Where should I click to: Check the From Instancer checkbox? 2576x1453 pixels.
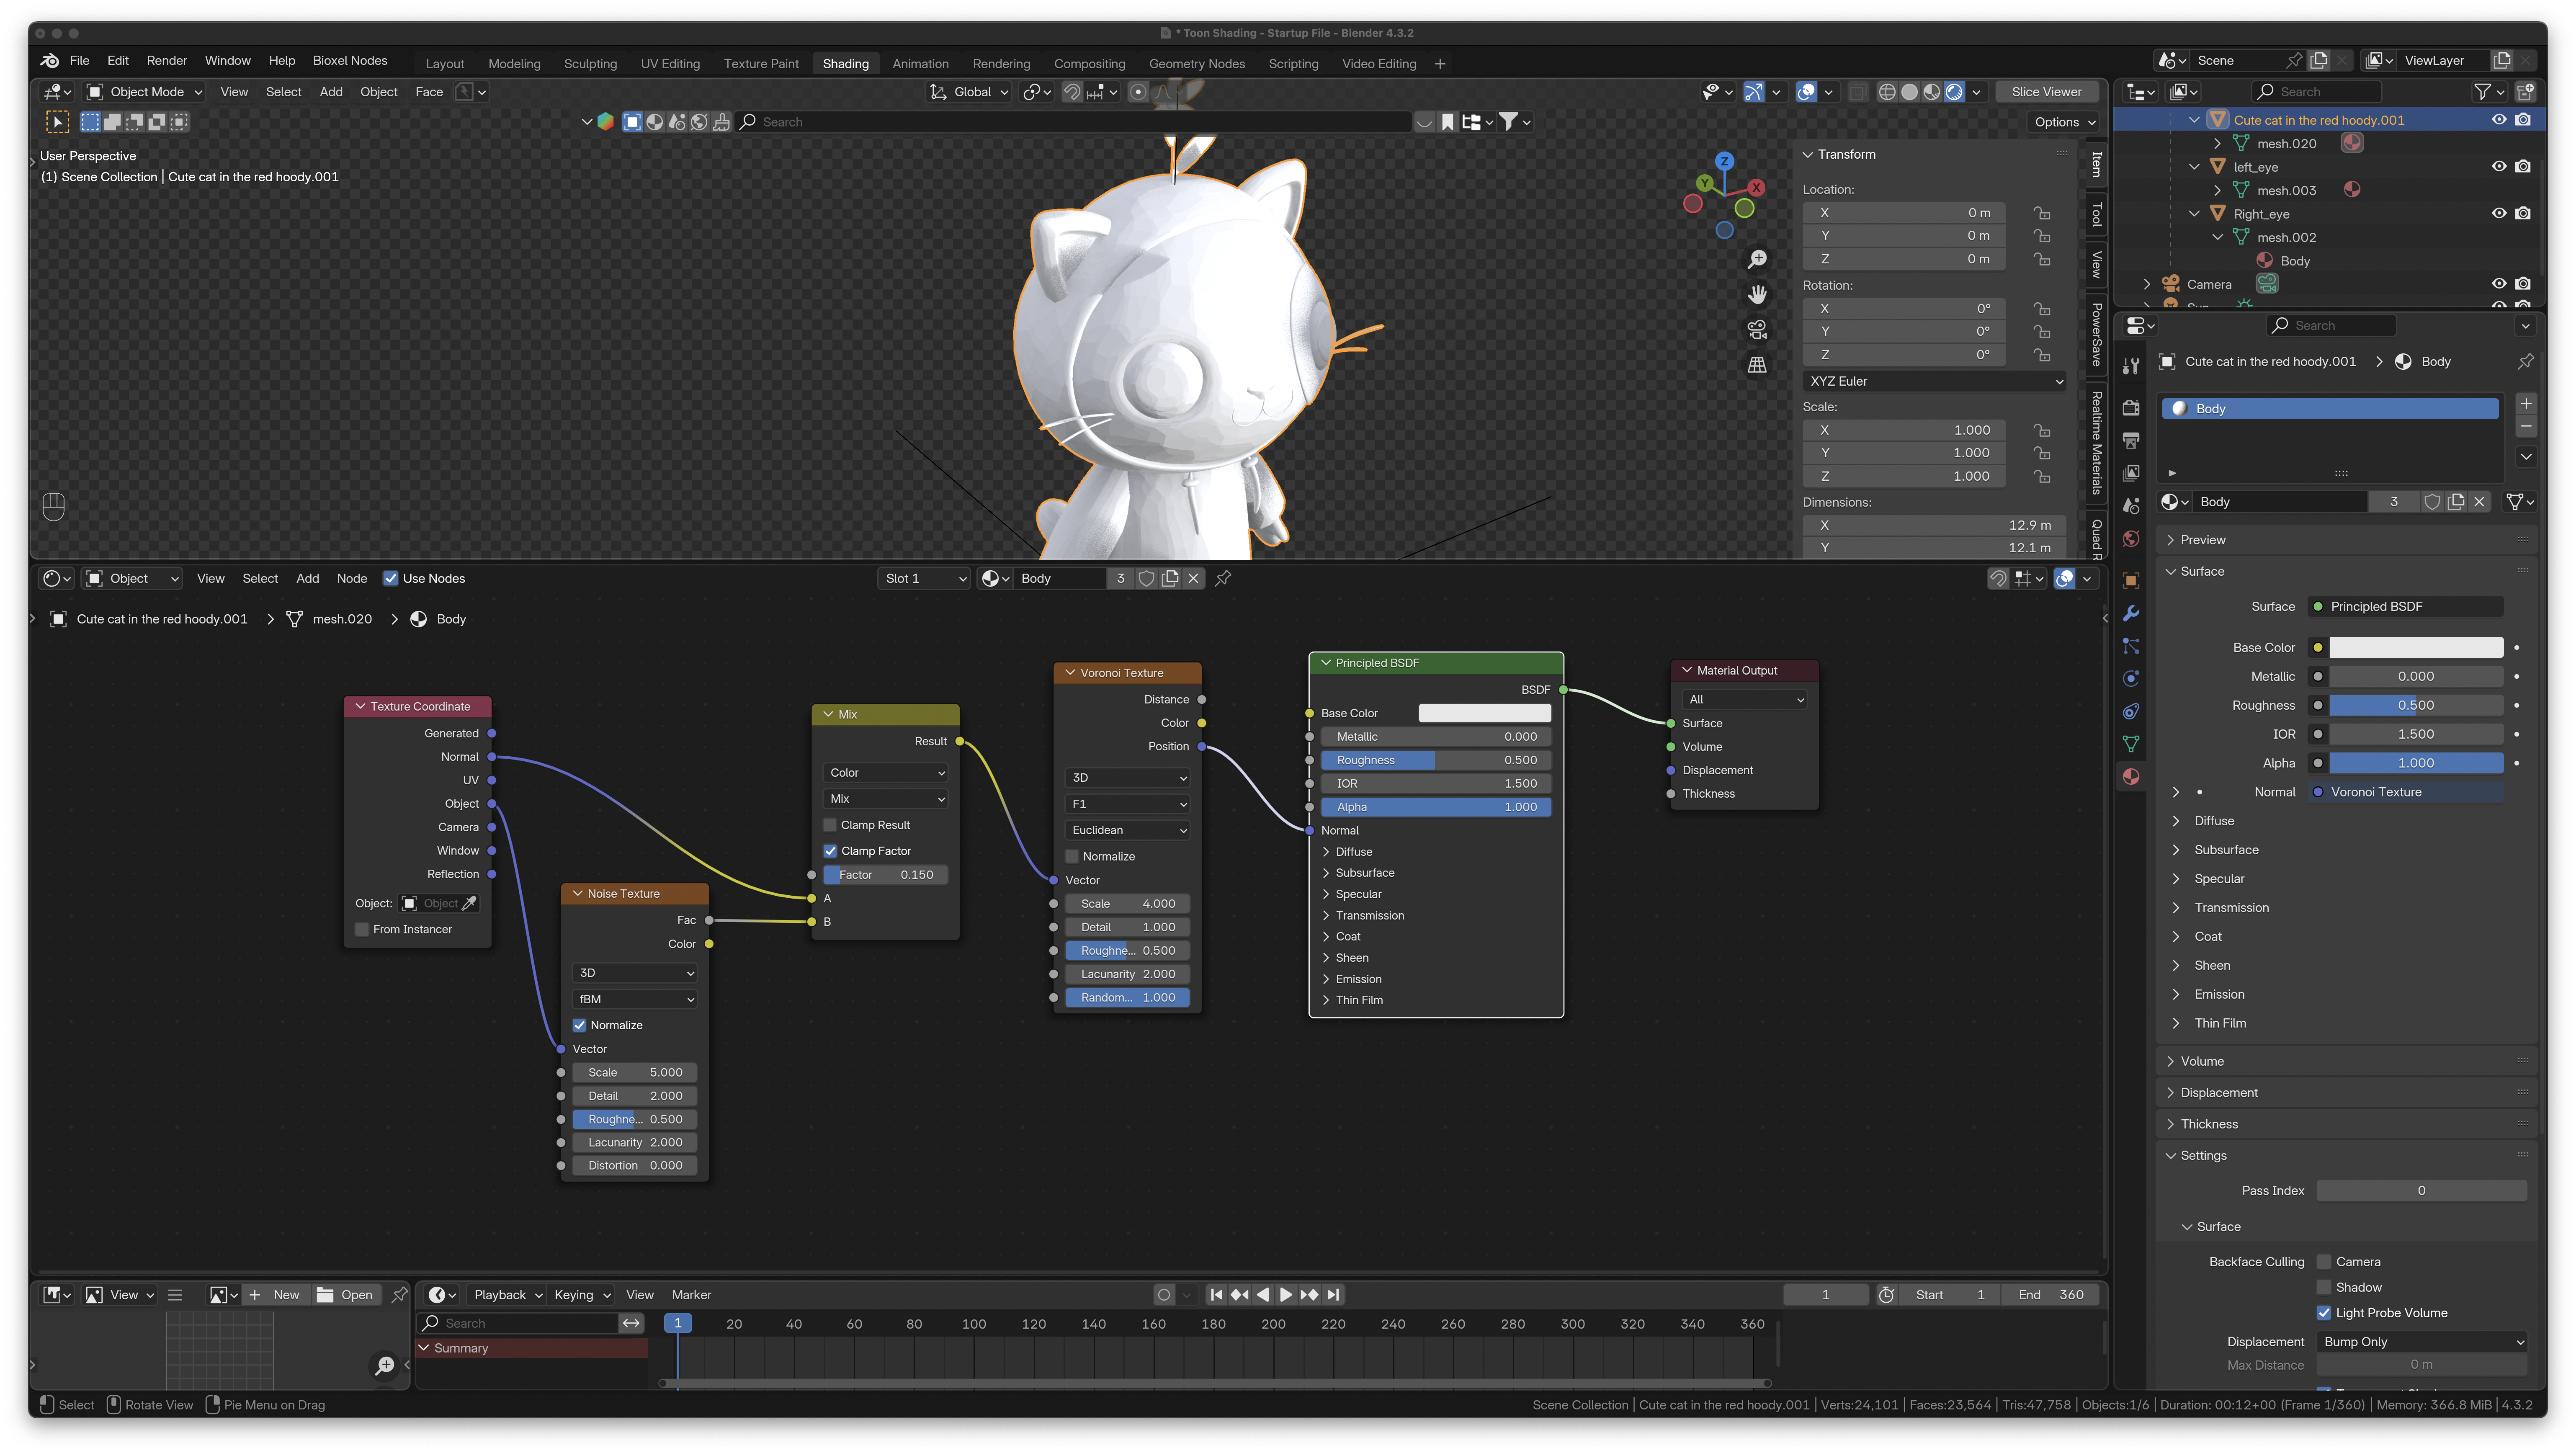point(362,930)
